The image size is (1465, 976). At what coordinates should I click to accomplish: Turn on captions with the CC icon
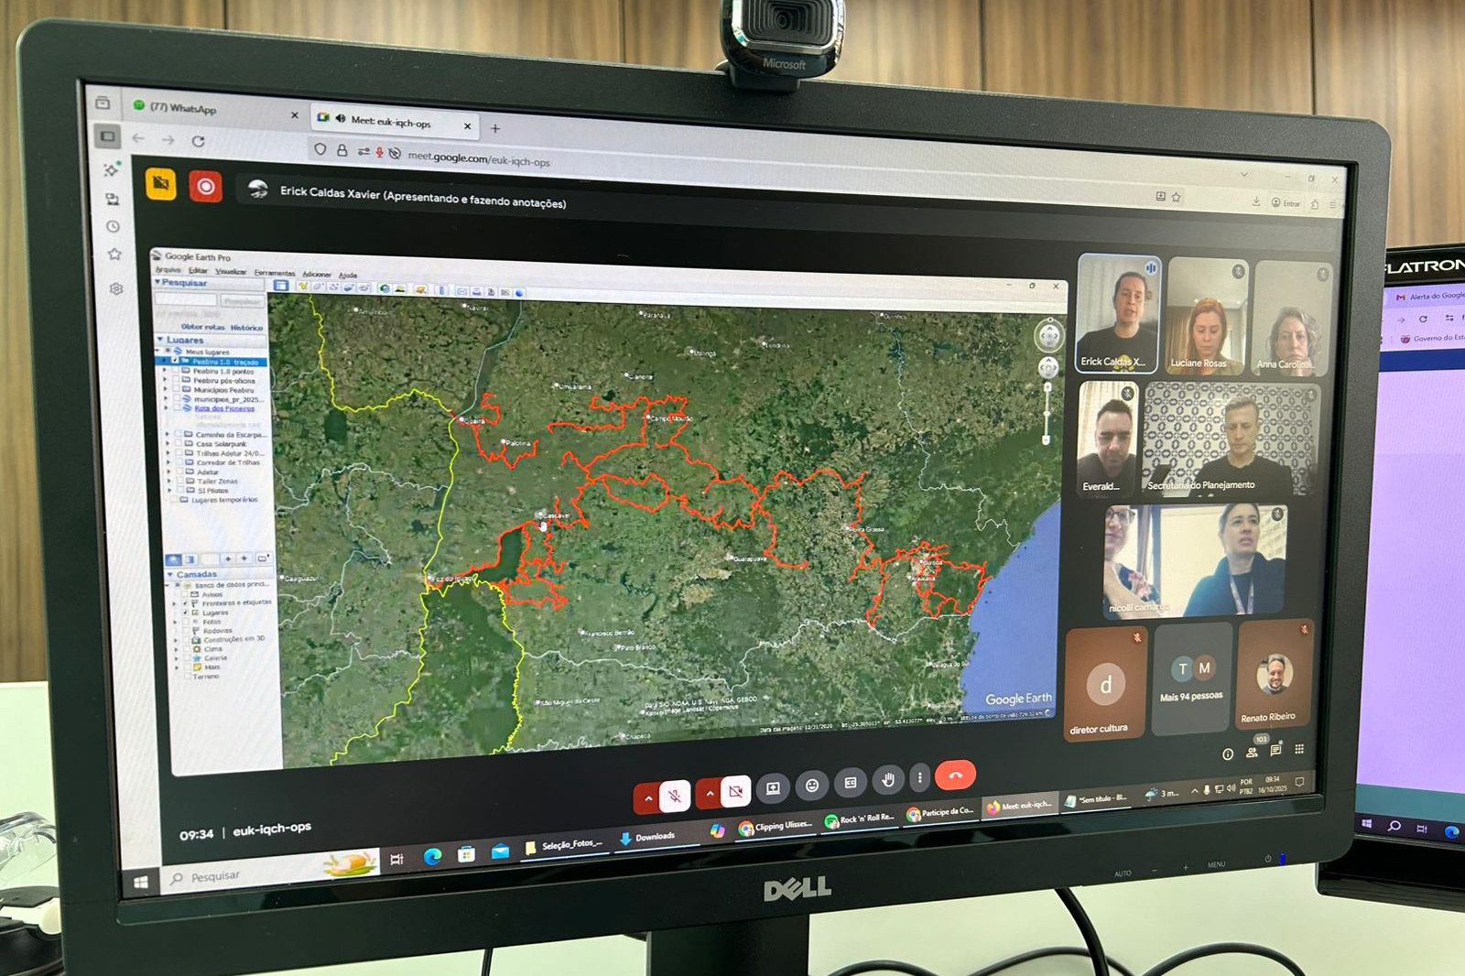point(850,783)
